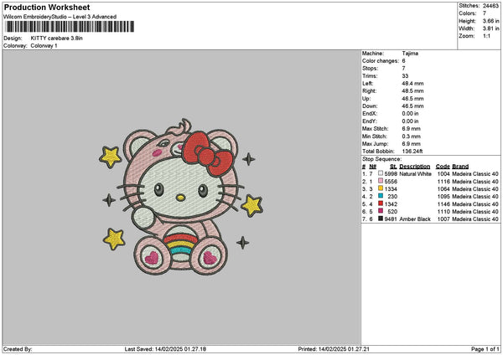Click thread code '1064'
This screenshot has width=503, height=355.
coord(443,189)
